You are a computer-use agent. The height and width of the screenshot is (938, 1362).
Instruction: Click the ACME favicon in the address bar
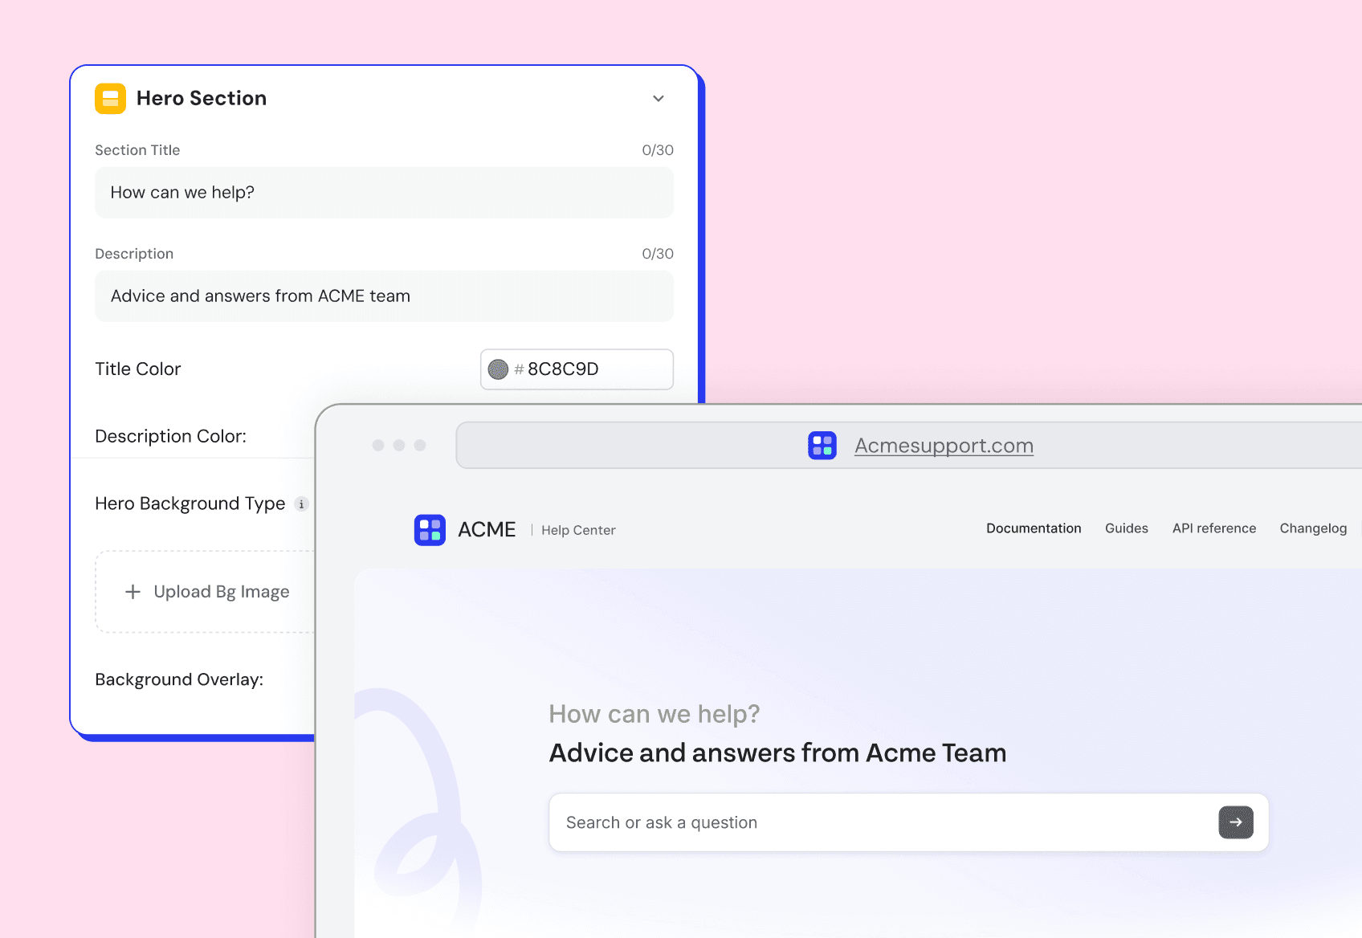pos(822,445)
